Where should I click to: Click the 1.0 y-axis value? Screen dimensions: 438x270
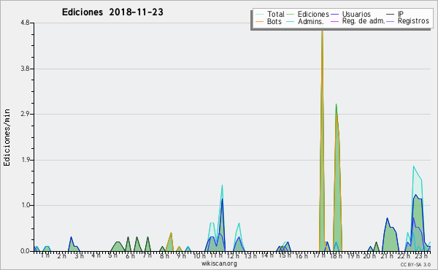click(25, 205)
